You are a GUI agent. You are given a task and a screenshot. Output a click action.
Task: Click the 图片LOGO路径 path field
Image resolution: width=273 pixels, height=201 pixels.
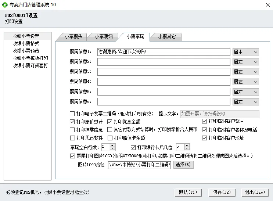139,165
